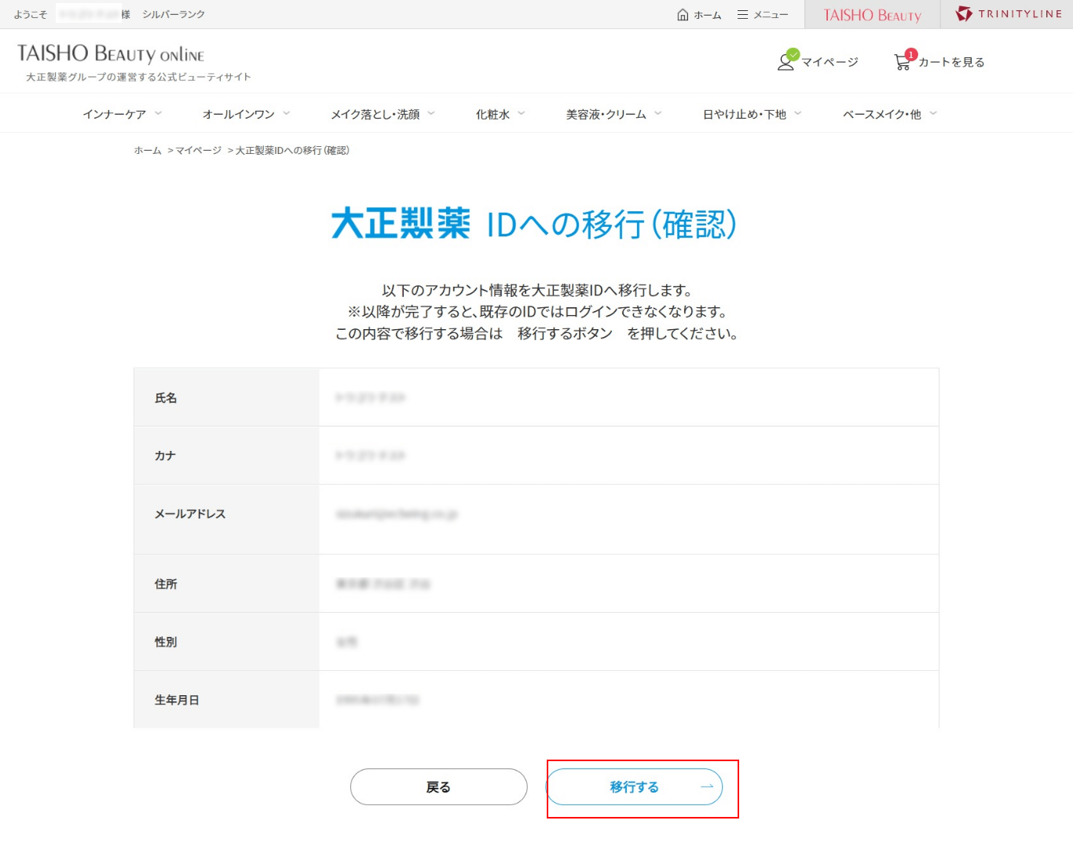Expand chevron next to インナーケア

point(158,113)
